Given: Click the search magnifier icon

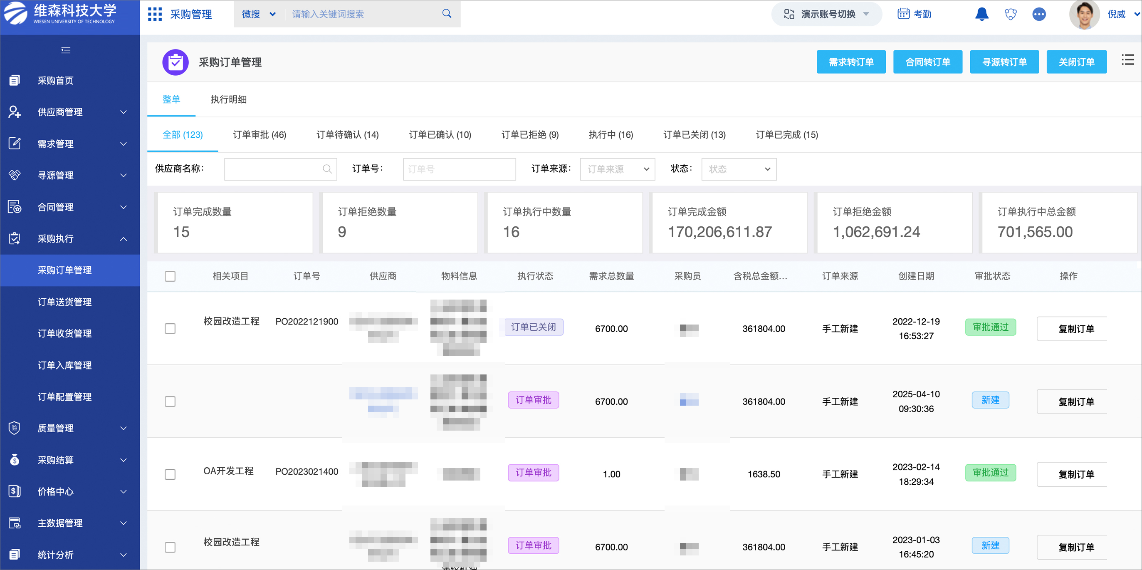Looking at the screenshot, I should (x=446, y=14).
